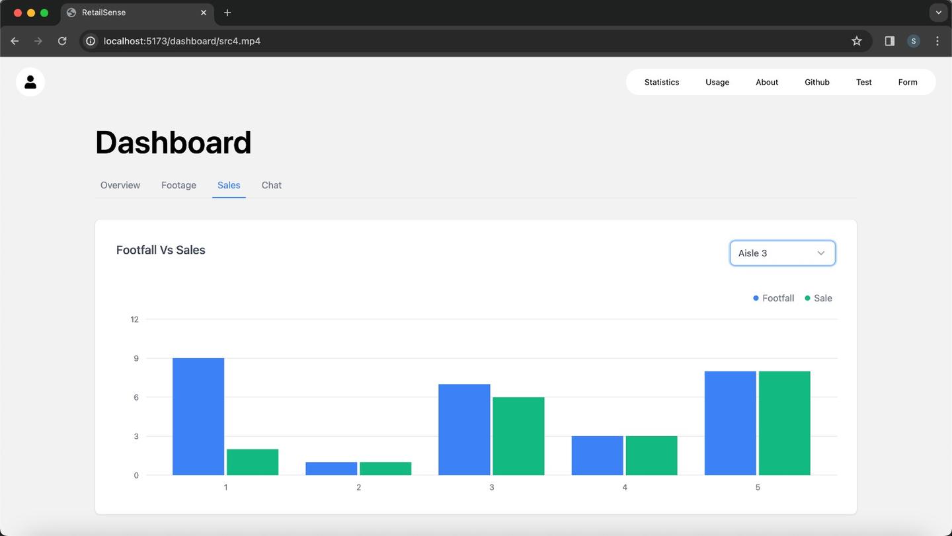Click the blue Footfall bar for 3
The width and height of the screenshot is (952, 536).
[464, 430]
